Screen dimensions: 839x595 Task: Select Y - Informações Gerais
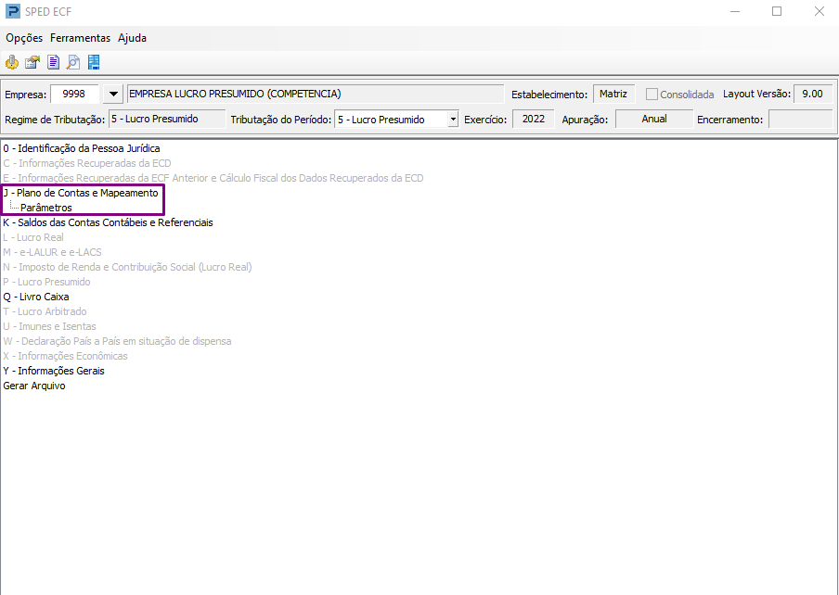coord(54,372)
